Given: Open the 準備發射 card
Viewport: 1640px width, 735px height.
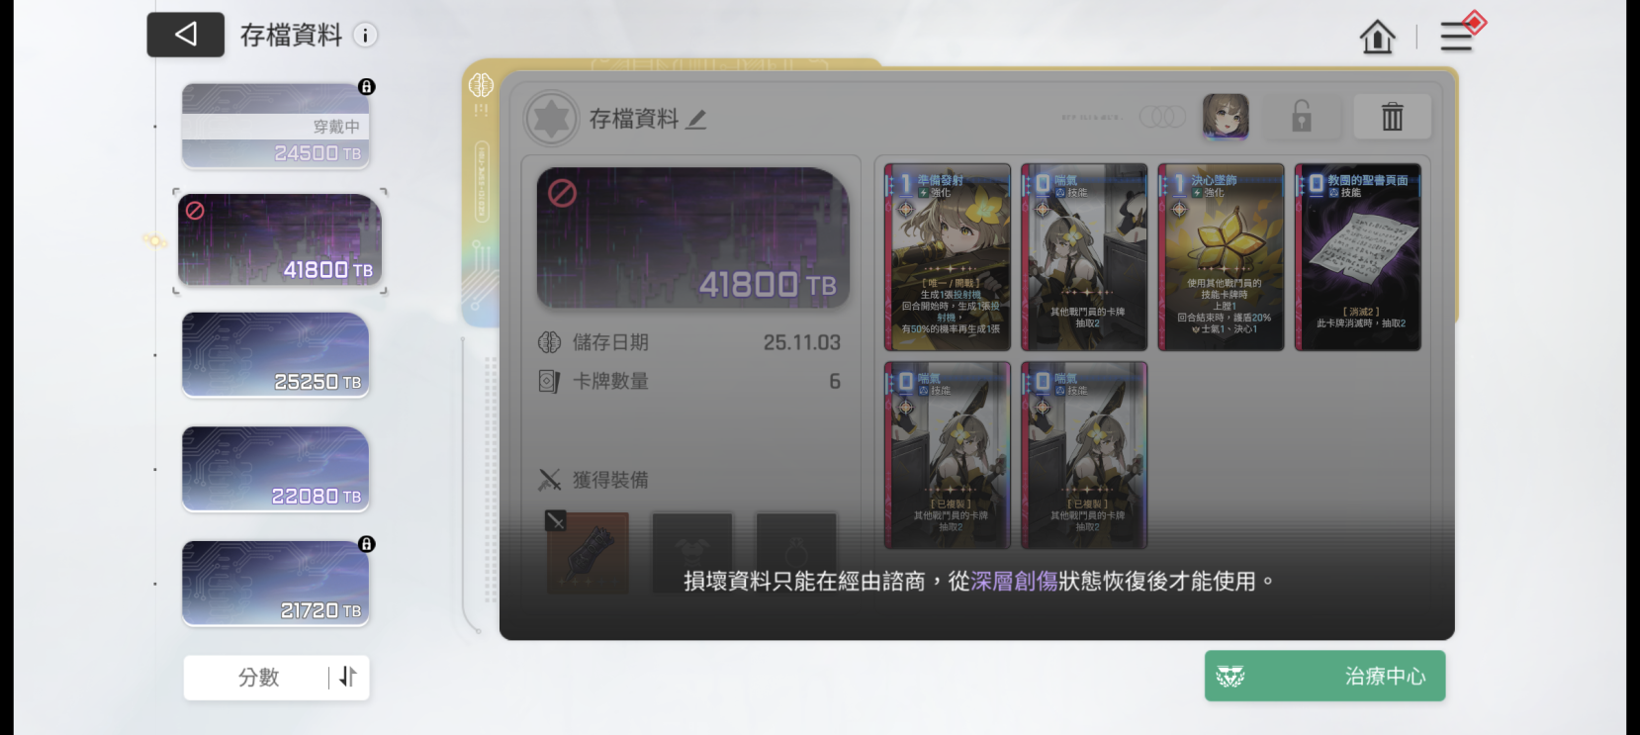Looking at the screenshot, I should point(948,257).
